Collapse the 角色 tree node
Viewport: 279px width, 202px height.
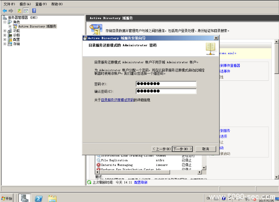pos(5,22)
